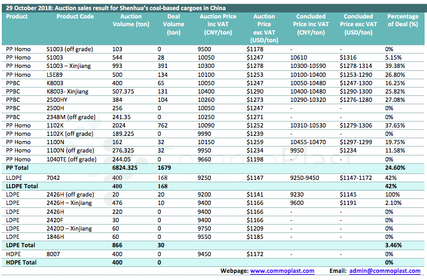The image size is (427, 280).
Task: Click the LLDPE Total row label
Action: coord(22,186)
